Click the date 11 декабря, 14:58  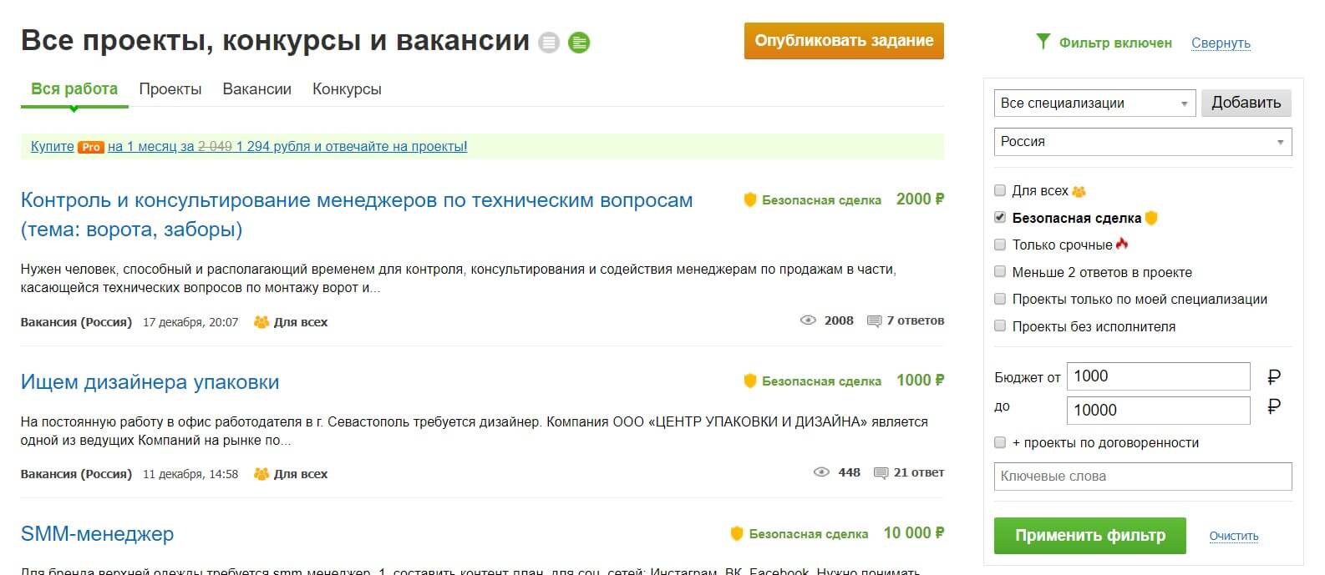pyautogui.click(x=190, y=474)
